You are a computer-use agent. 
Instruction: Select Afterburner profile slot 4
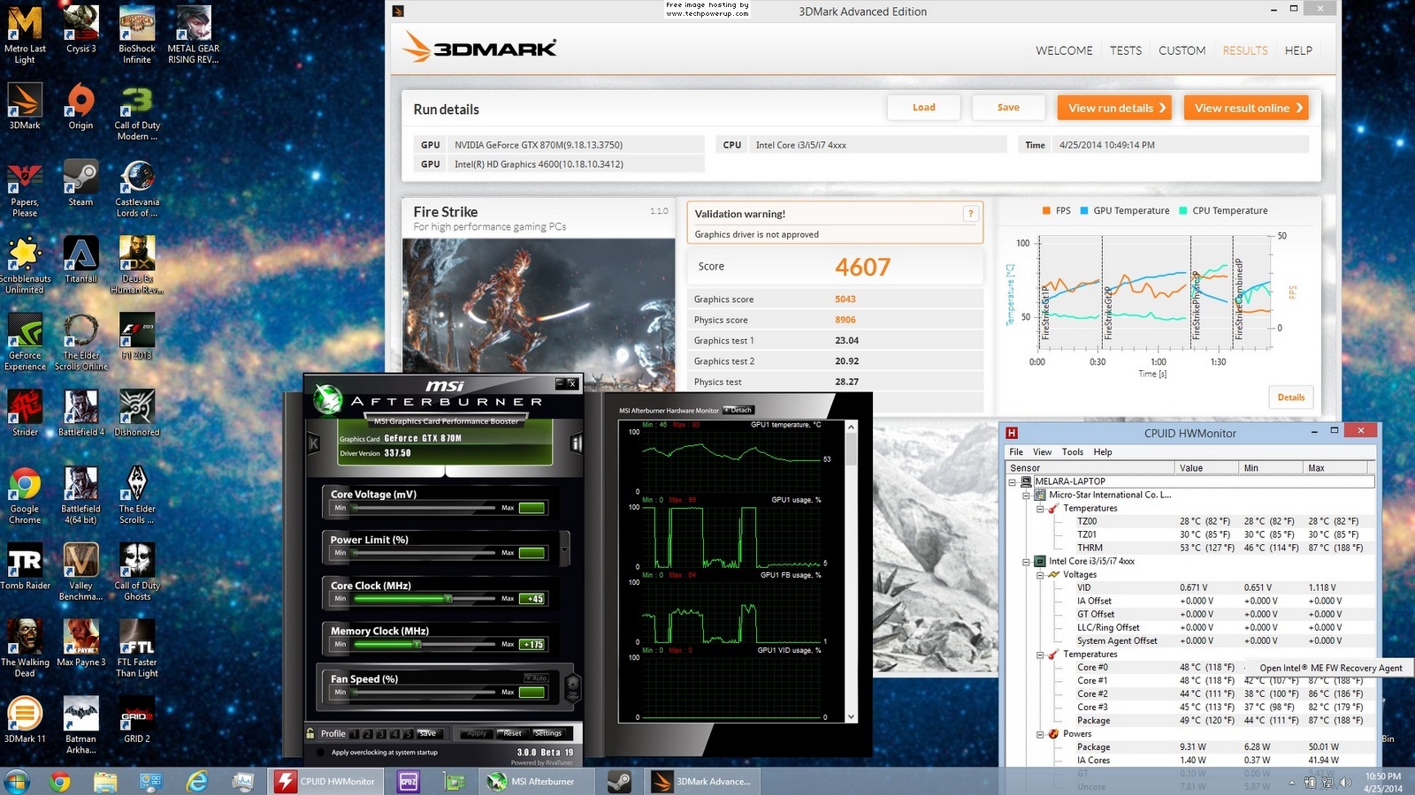pyautogui.click(x=394, y=733)
